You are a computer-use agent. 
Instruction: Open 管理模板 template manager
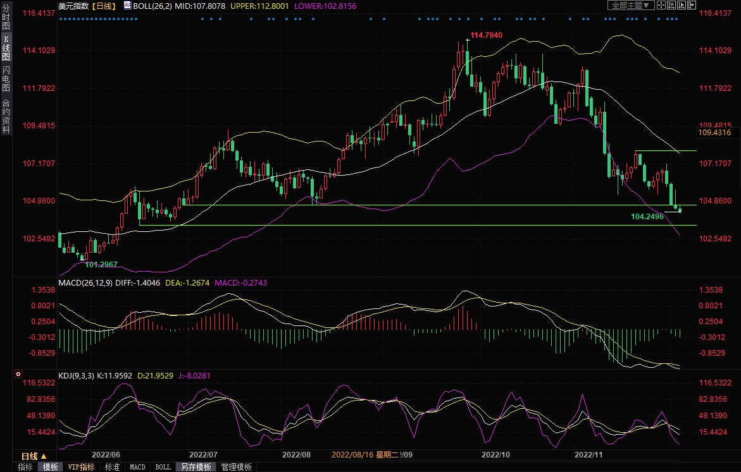coord(236,467)
